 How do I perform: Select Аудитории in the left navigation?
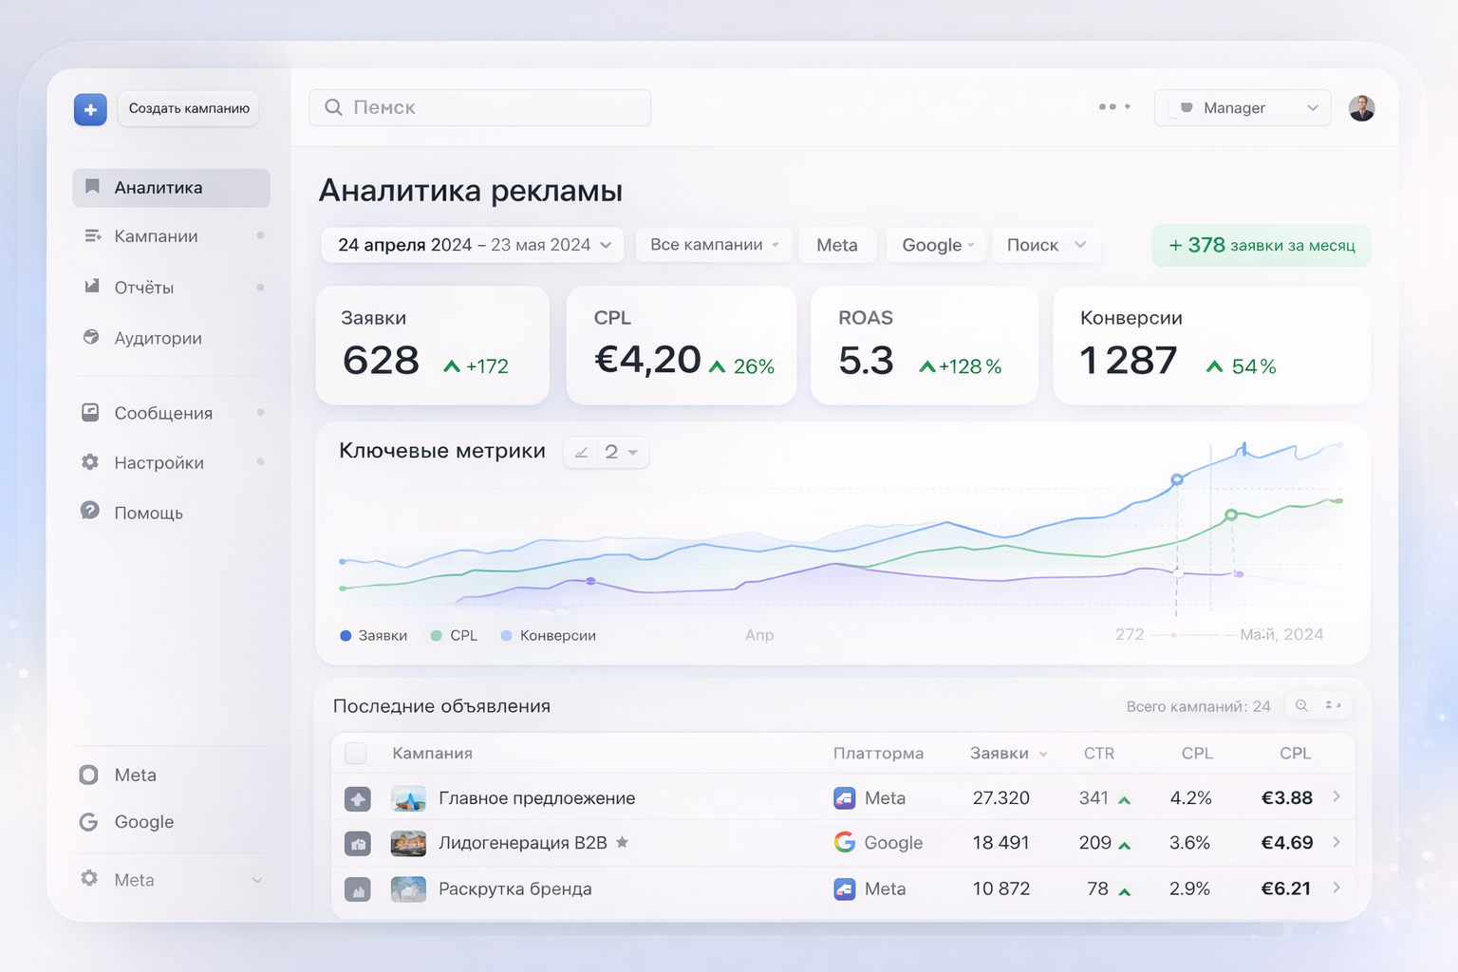click(x=157, y=338)
